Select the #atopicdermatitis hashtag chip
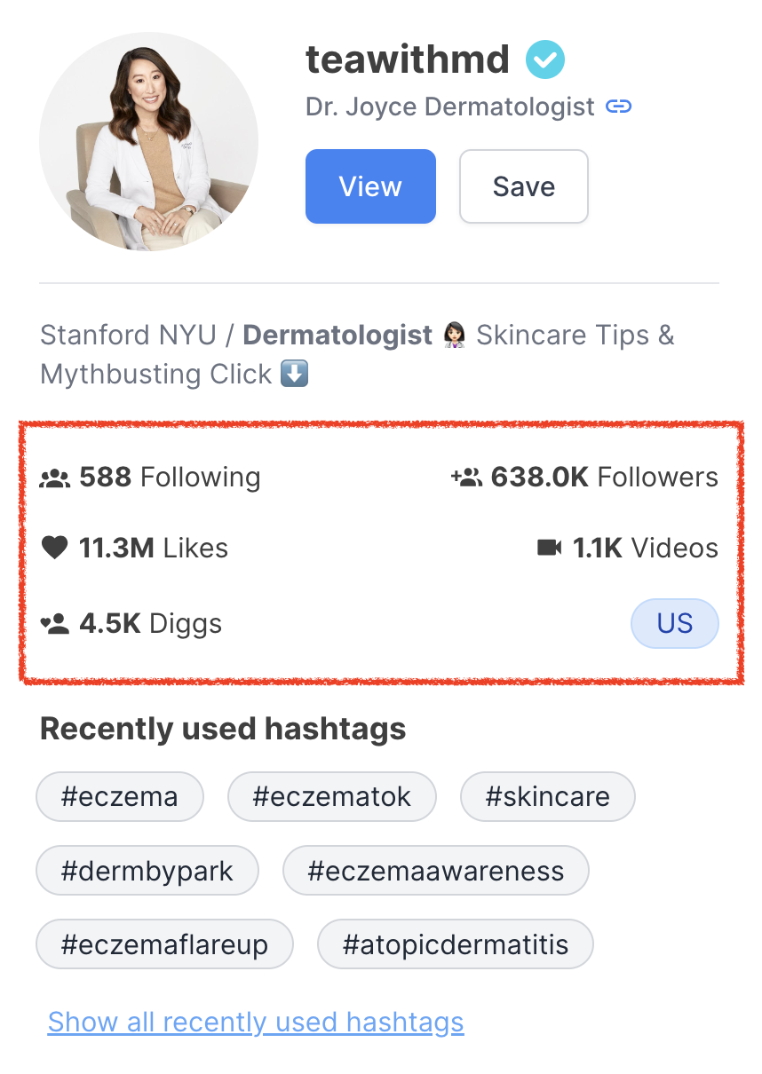Screen dimensions: 762x1074 (x=455, y=944)
